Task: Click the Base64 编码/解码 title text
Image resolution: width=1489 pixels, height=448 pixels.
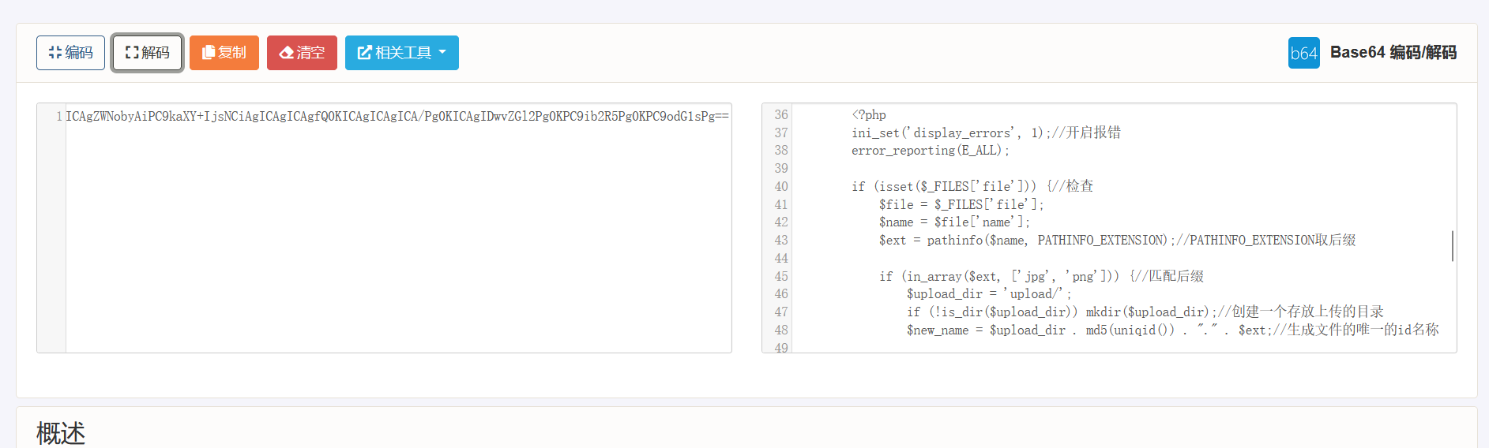Action: pyautogui.click(x=1393, y=53)
